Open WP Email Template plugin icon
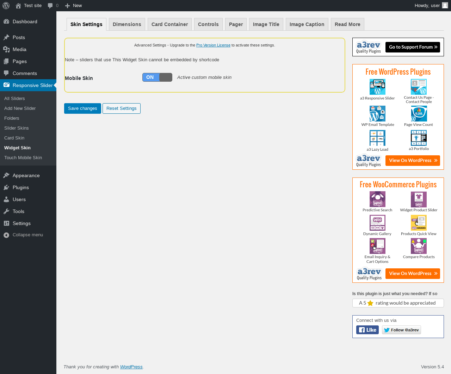451x374 pixels. click(x=377, y=114)
